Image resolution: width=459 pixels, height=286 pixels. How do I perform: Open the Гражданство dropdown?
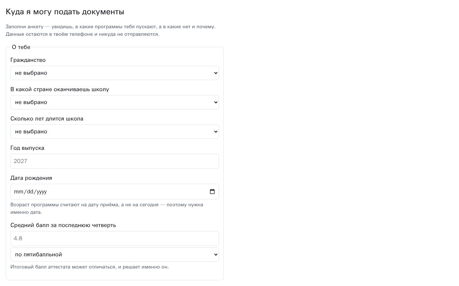tap(115, 73)
